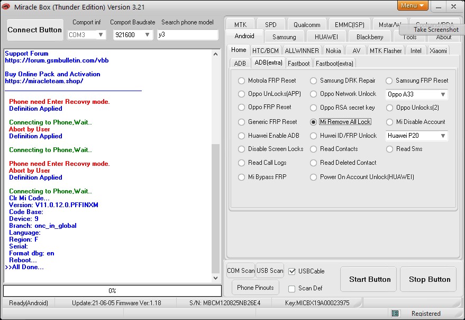465x320 pixels.
Task: Select Power On Account Unlock(HUAWEI) option
Action: (x=314, y=177)
